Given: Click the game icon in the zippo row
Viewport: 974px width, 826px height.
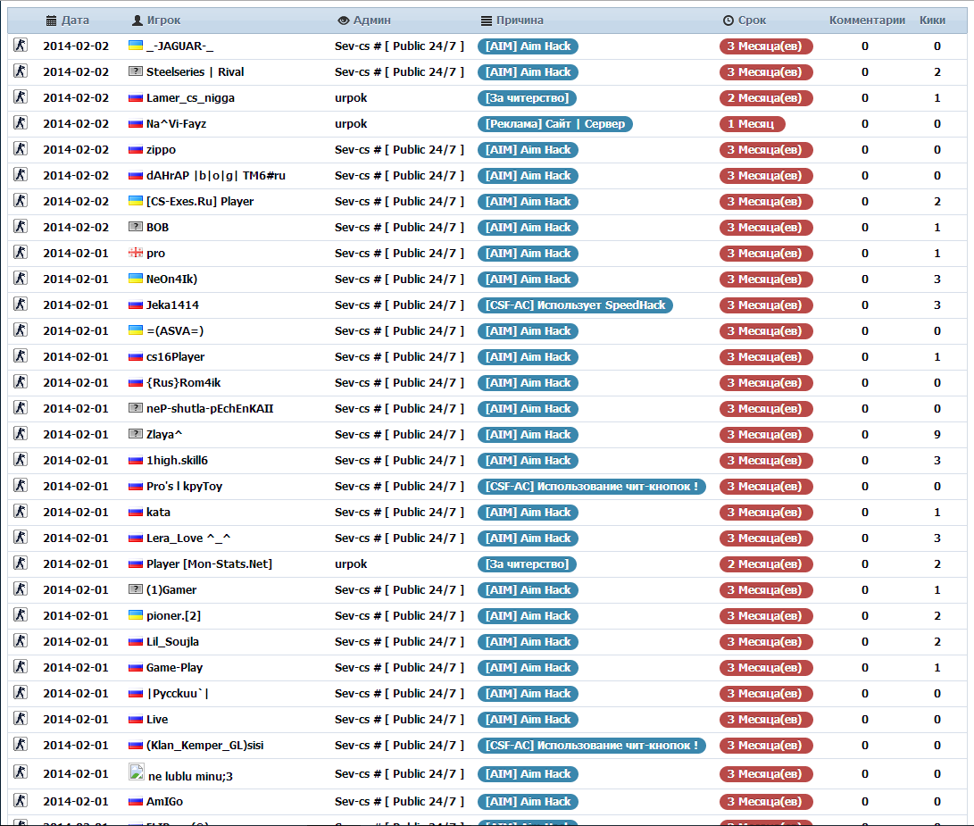Looking at the screenshot, I should tap(21, 148).
